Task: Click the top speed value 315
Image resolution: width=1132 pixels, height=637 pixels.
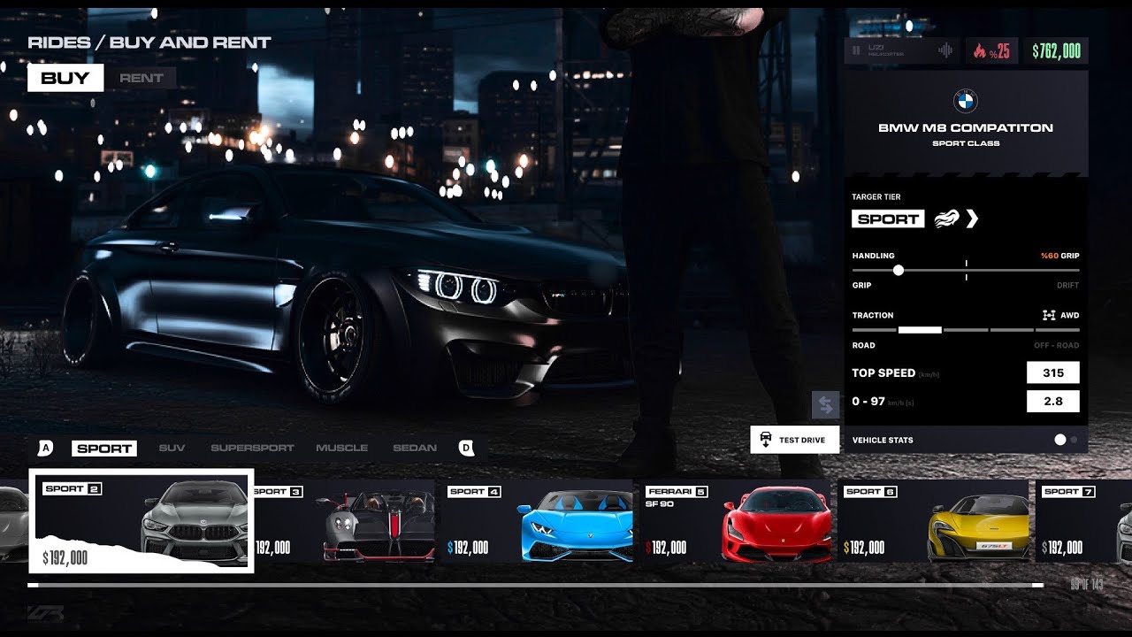Action: click(x=1052, y=372)
